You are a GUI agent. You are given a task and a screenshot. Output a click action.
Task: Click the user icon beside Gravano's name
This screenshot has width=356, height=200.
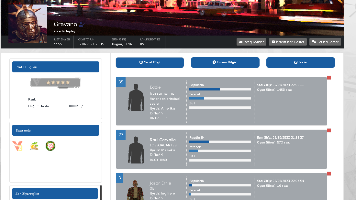(x=82, y=24)
